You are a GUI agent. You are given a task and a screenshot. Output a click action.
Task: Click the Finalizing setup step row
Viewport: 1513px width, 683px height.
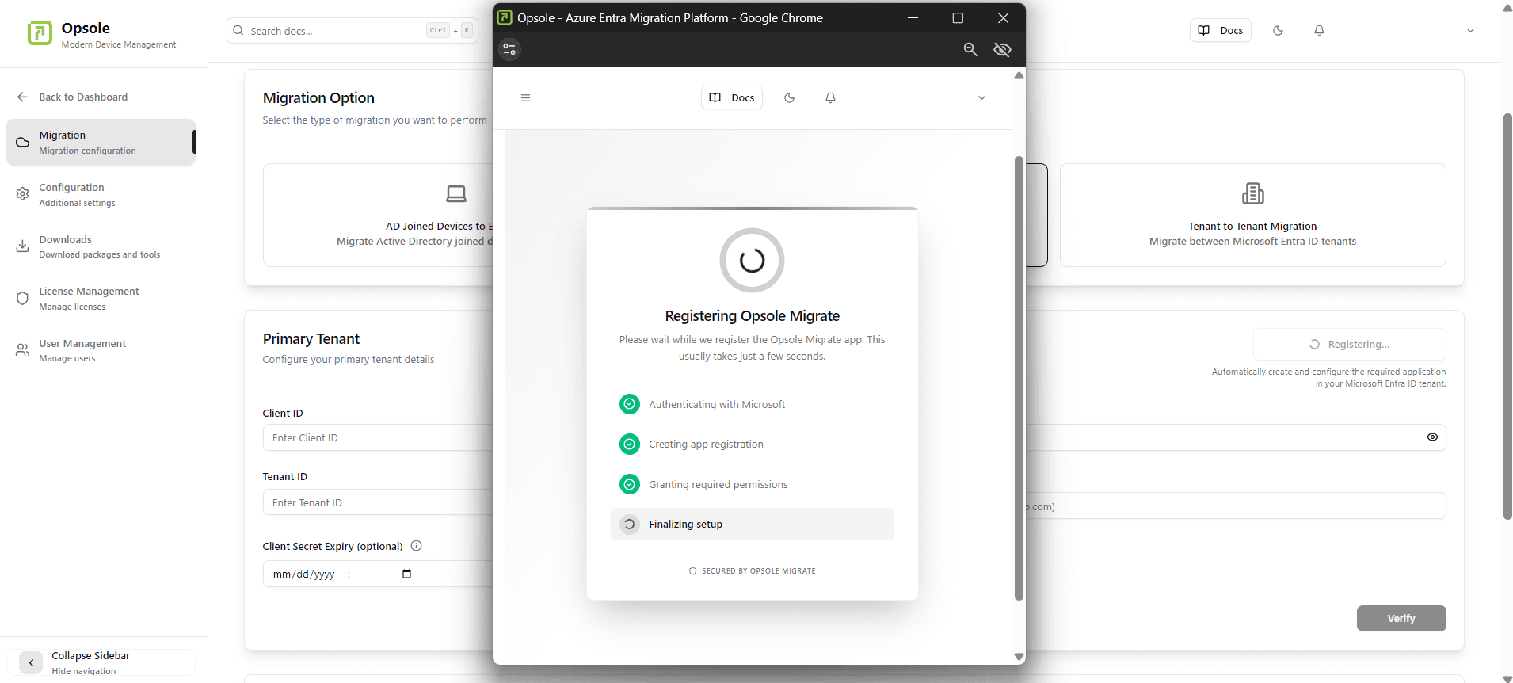753,524
